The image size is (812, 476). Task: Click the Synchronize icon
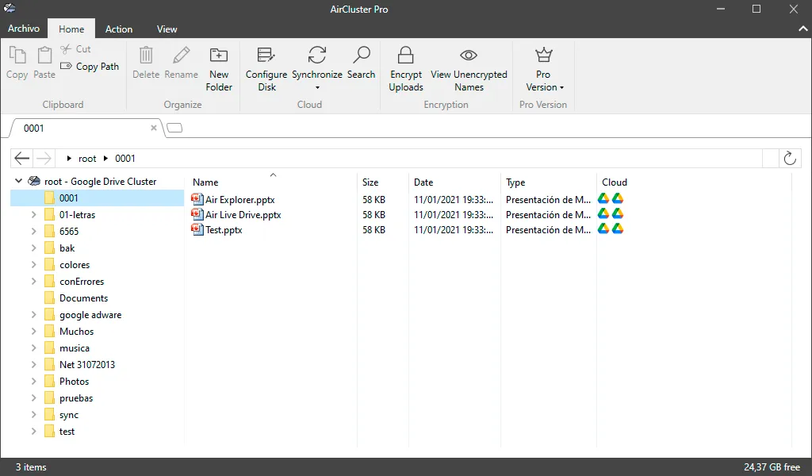pyautogui.click(x=317, y=55)
